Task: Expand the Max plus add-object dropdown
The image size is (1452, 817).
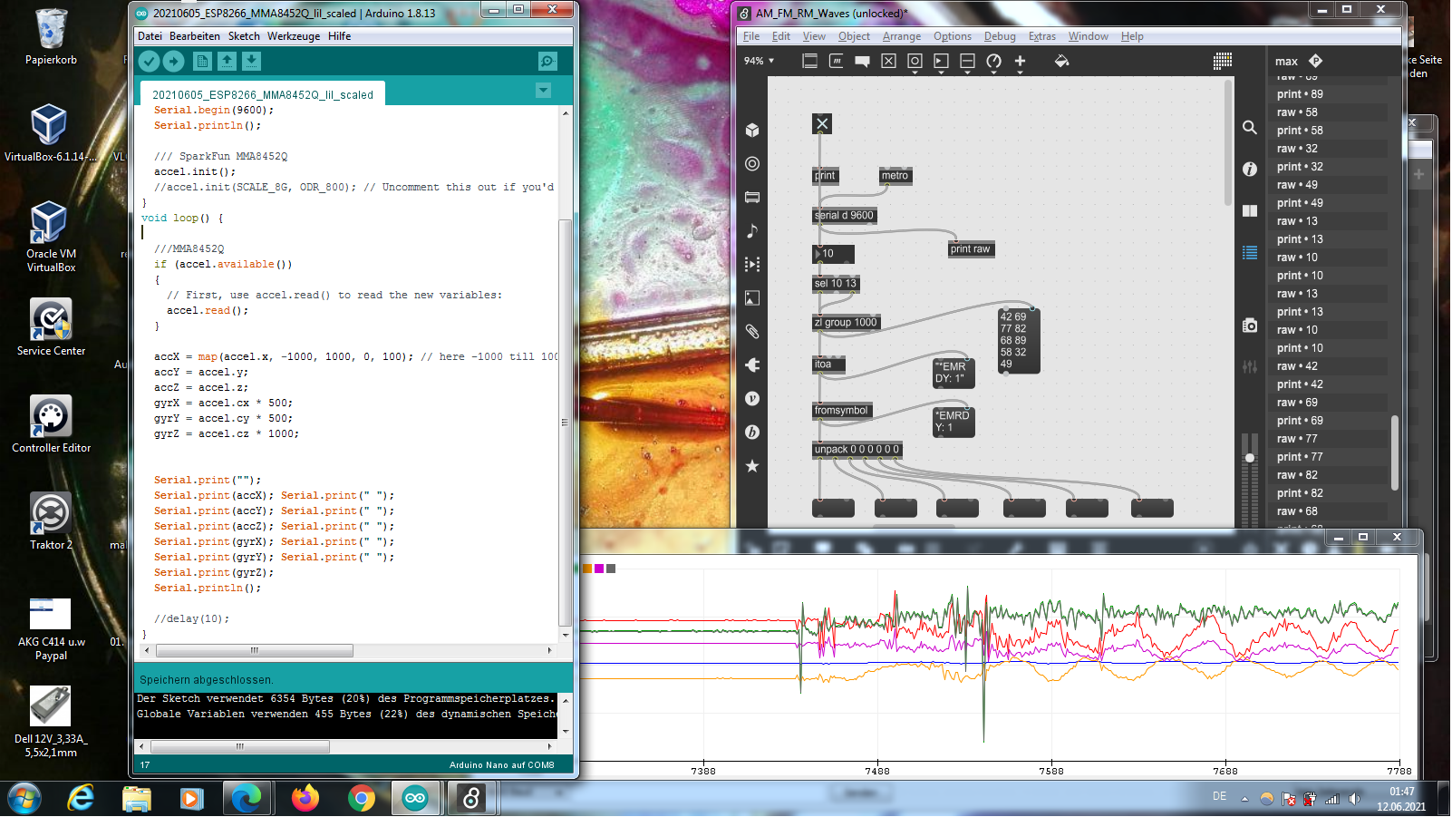Action: (x=1020, y=62)
